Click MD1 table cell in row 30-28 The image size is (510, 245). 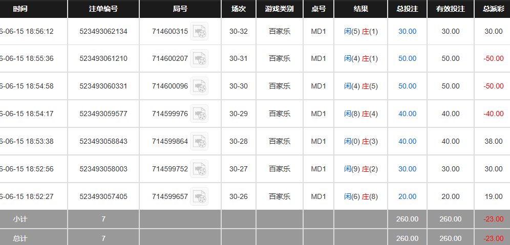click(318, 141)
